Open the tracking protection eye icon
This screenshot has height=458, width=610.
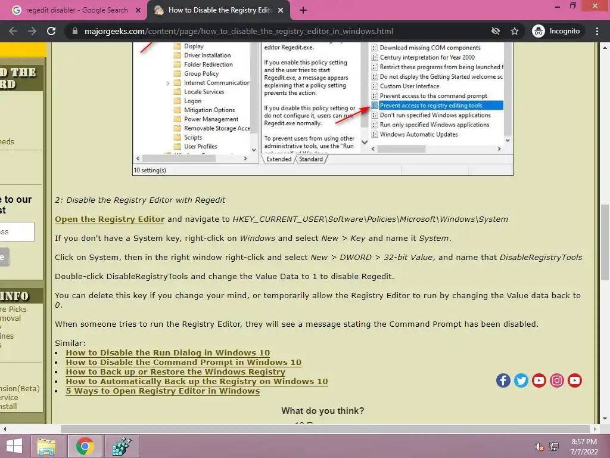tap(495, 31)
